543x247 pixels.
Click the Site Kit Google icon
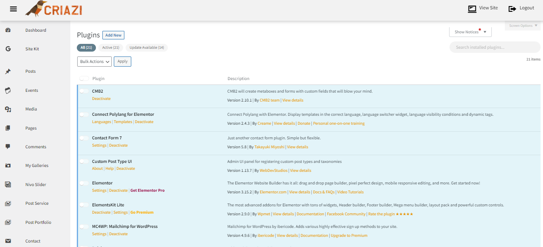pos(8,49)
